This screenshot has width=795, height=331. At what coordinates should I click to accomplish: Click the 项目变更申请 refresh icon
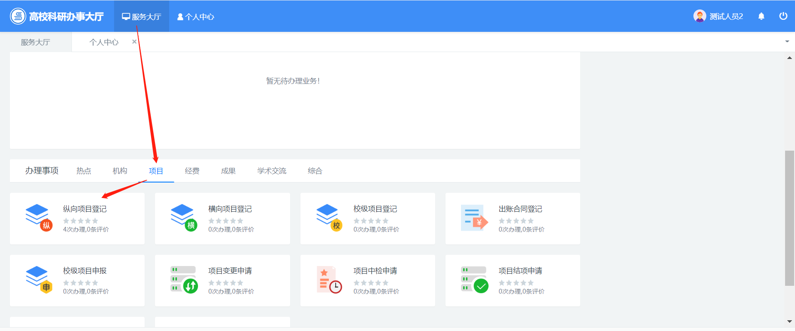tap(190, 285)
